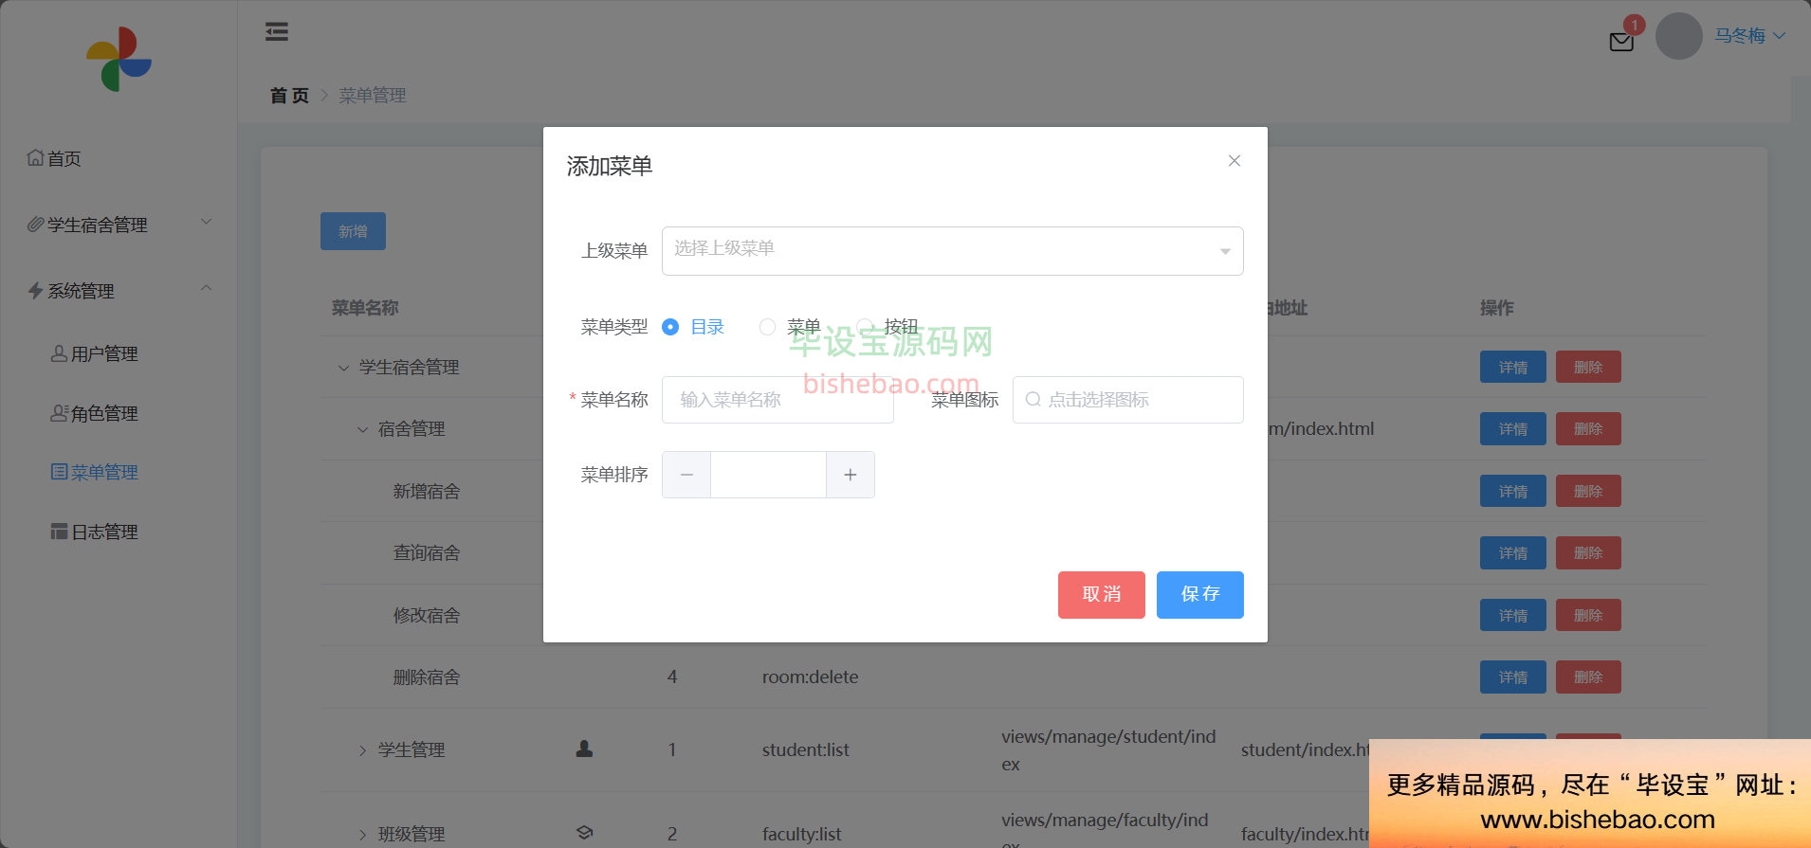Open 用户管理 in the sidebar
1811x848 pixels.
104,353
